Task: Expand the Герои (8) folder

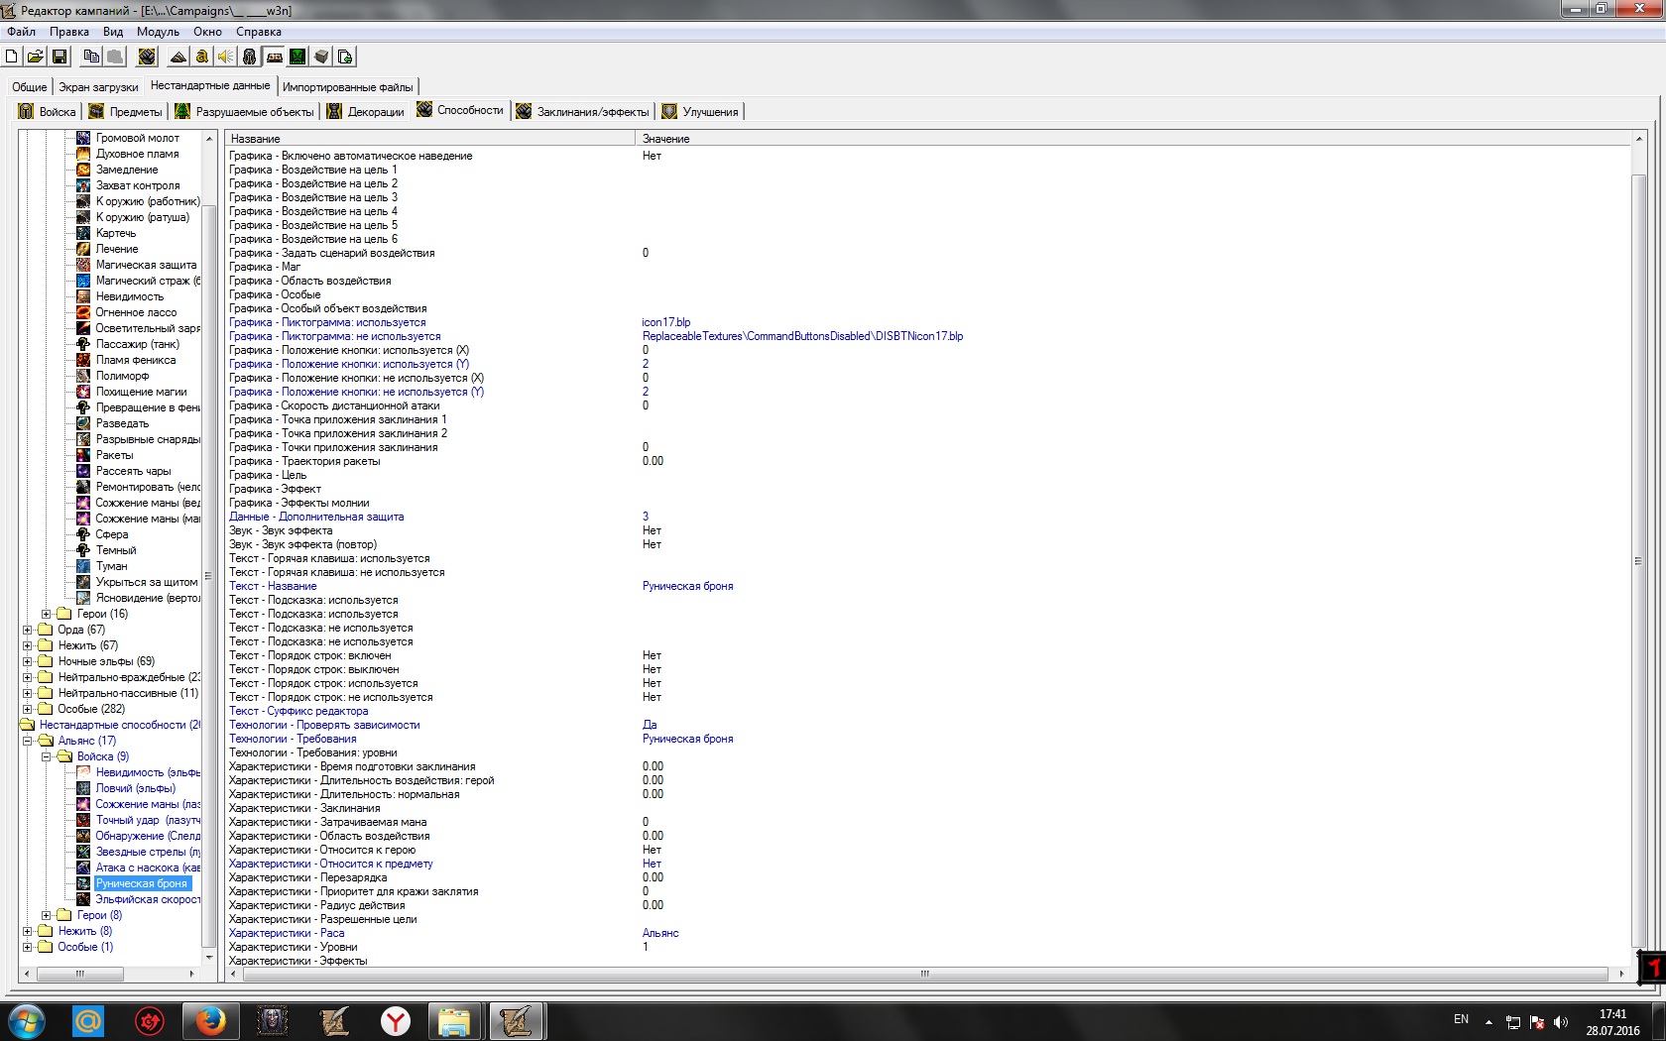Action: pos(47,915)
